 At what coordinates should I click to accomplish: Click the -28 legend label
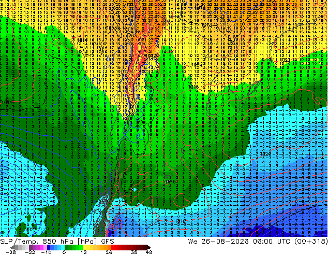tap(10, 252)
